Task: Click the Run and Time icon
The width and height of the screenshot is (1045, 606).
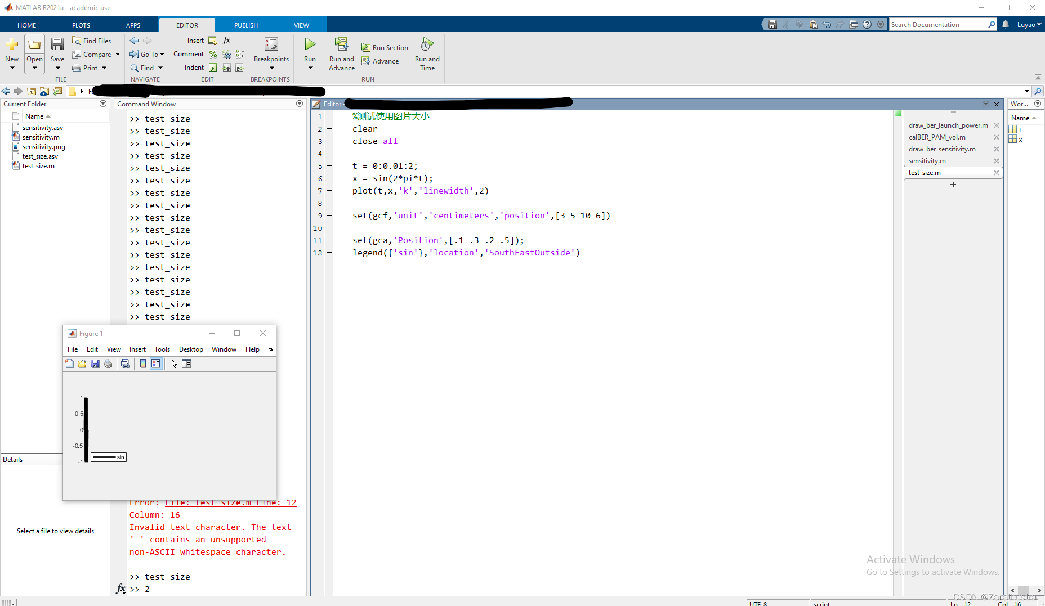Action: click(427, 44)
